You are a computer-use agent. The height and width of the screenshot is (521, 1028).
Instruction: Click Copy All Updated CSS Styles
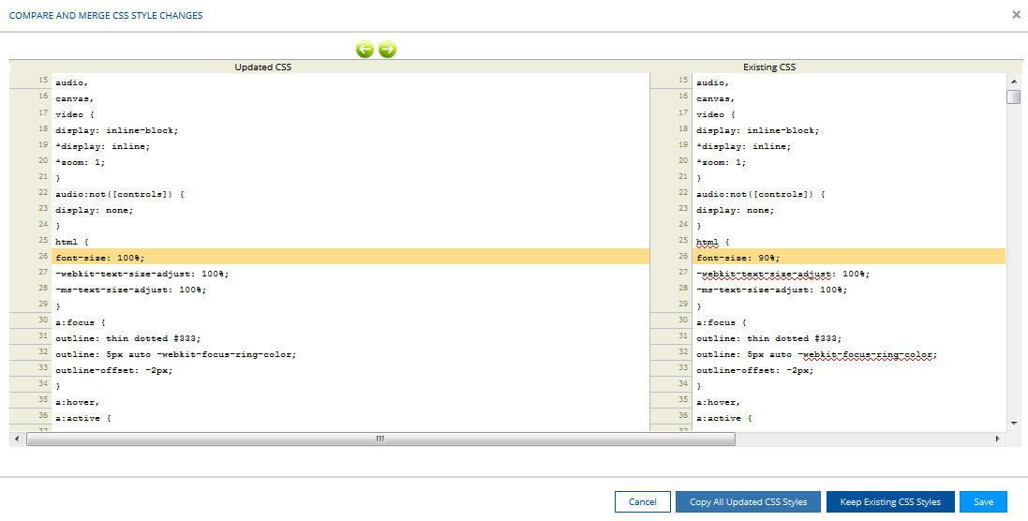click(748, 502)
